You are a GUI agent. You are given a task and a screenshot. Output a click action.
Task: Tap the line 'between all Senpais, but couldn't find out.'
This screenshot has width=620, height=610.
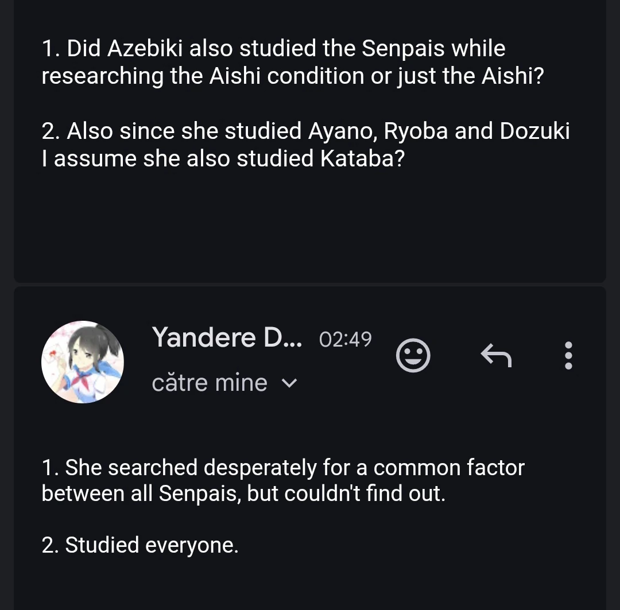[x=243, y=494]
